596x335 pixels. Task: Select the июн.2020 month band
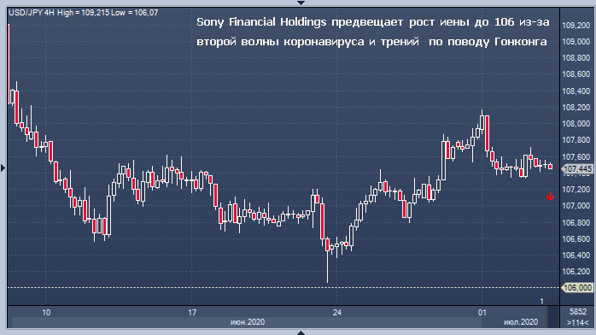[248, 322]
